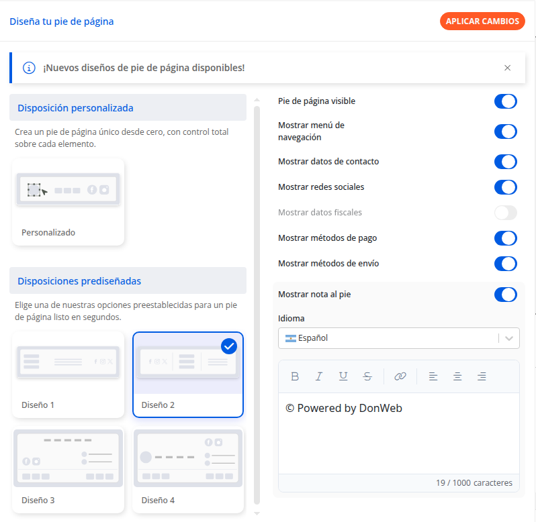Dismiss the new designs notification
536x522 pixels.
pyautogui.click(x=507, y=68)
